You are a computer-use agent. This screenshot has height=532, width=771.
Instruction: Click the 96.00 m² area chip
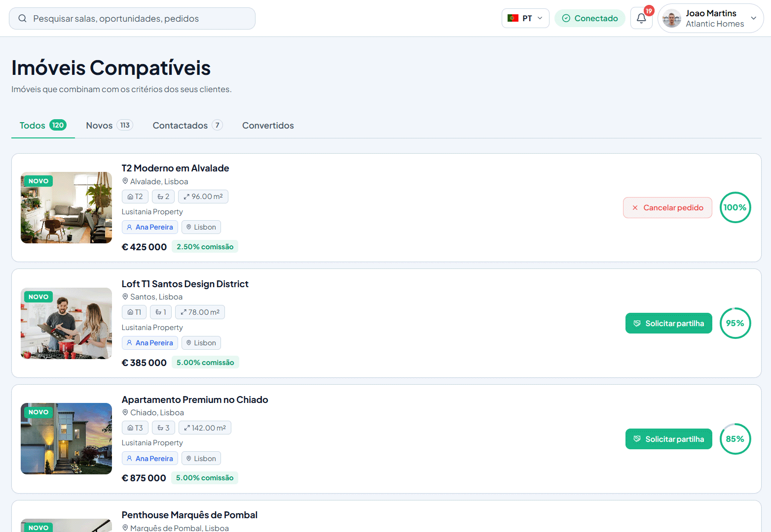click(203, 197)
